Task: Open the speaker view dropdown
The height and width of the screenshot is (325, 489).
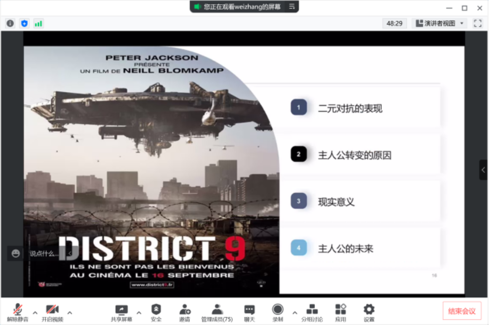Action: [440, 23]
